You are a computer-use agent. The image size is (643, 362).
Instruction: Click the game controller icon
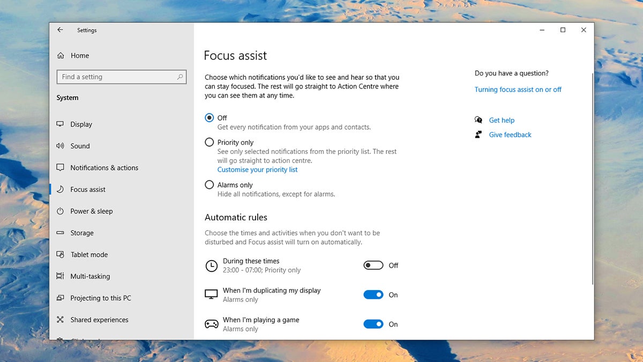click(212, 324)
